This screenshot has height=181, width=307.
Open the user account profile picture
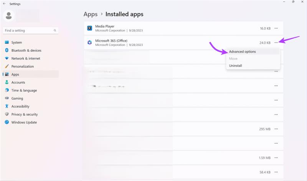click(8, 16)
